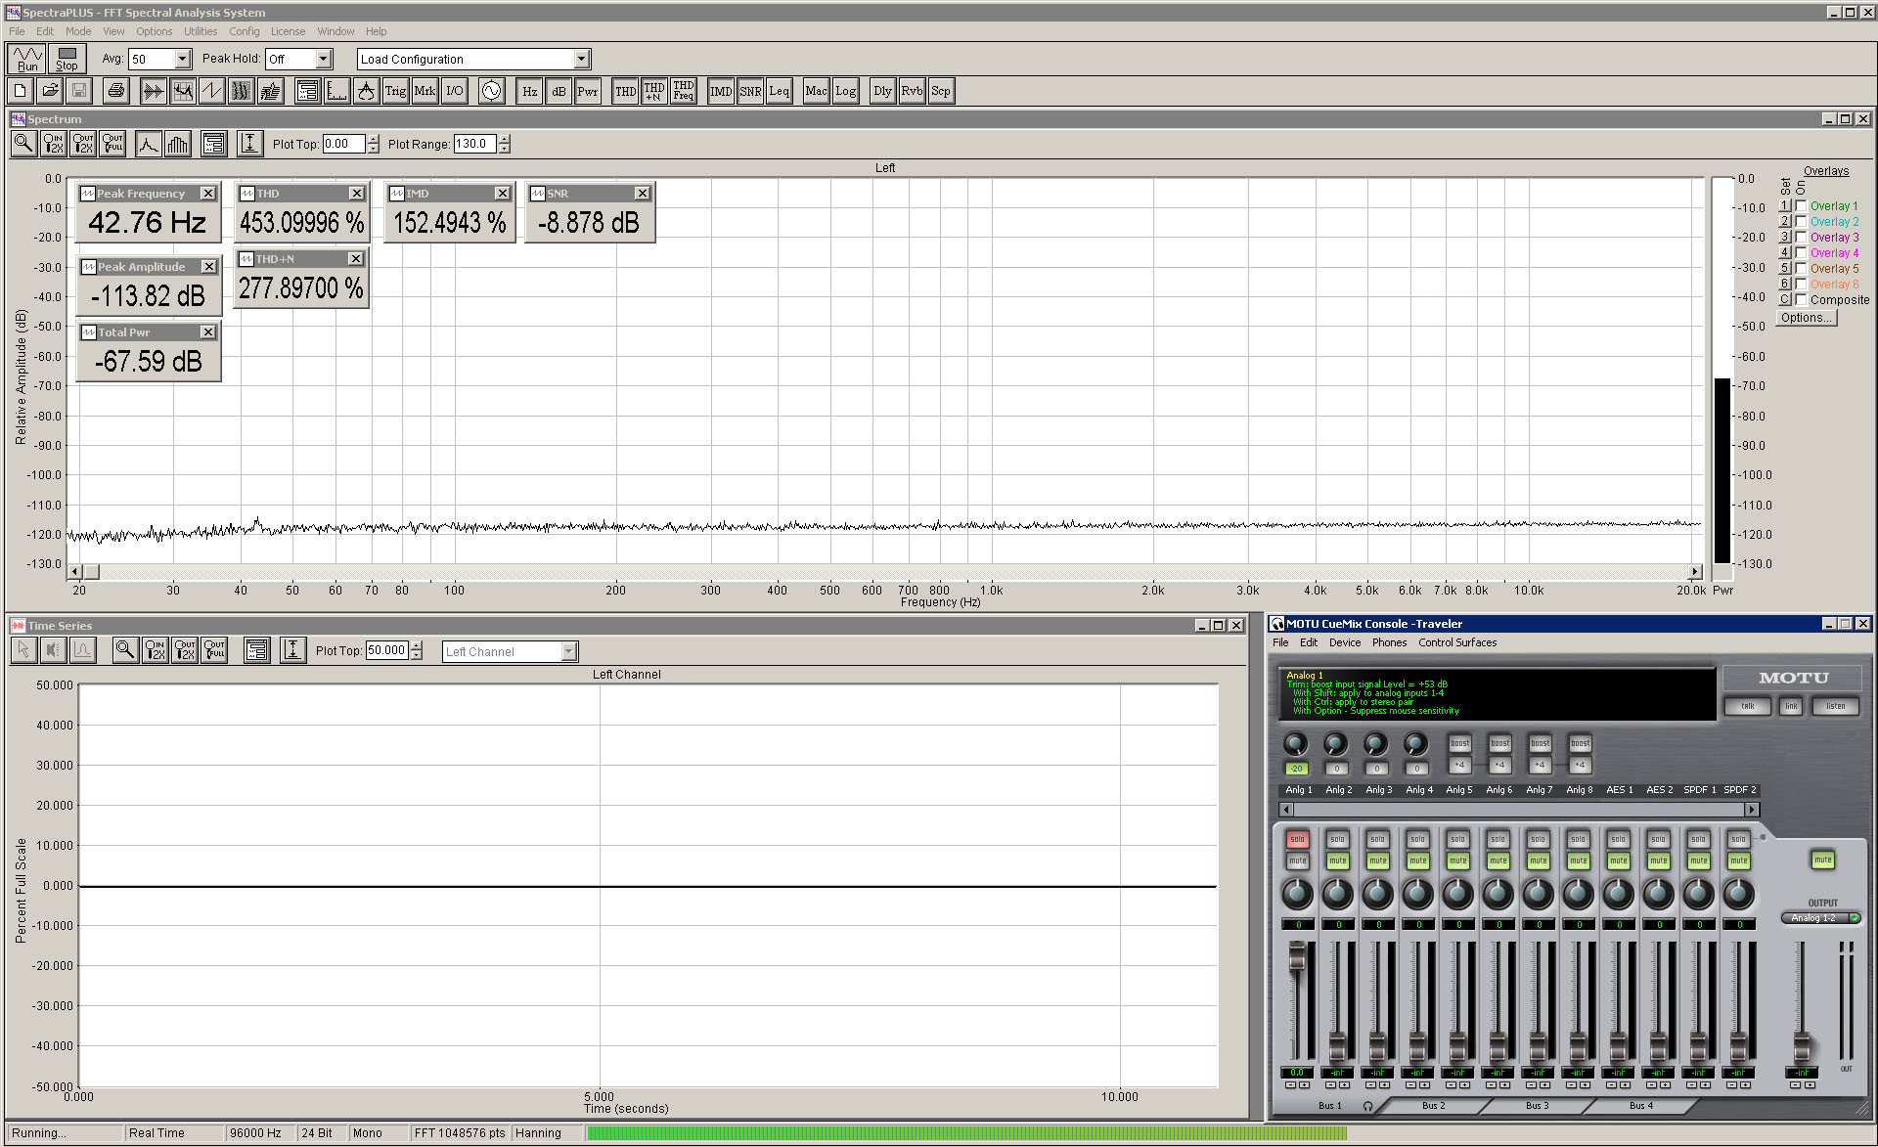Switch Spectrum to bar graph view
Viewport: 1878px width, 1147px height.
pyautogui.click(x=177, y=144)
